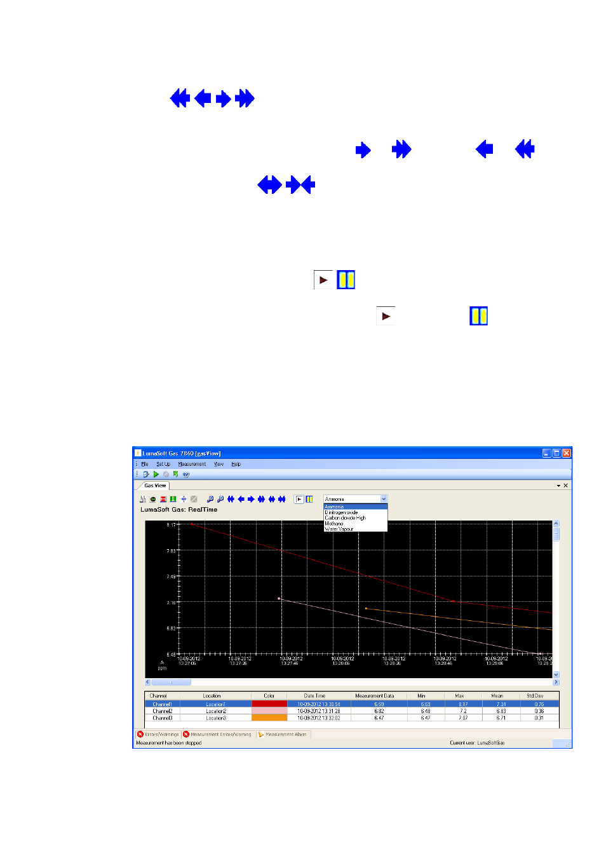
Task: Choose Dinitrogen oxide from the gas list
Action: (355, 512)
